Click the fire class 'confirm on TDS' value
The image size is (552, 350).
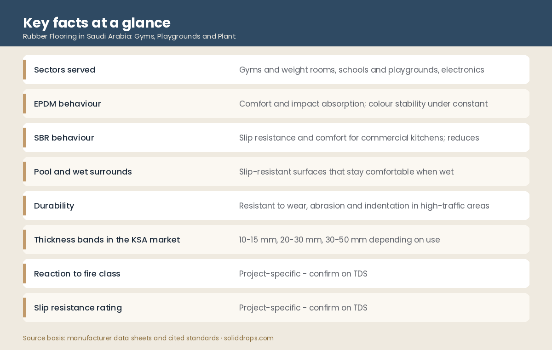click(x=303, y=274)
